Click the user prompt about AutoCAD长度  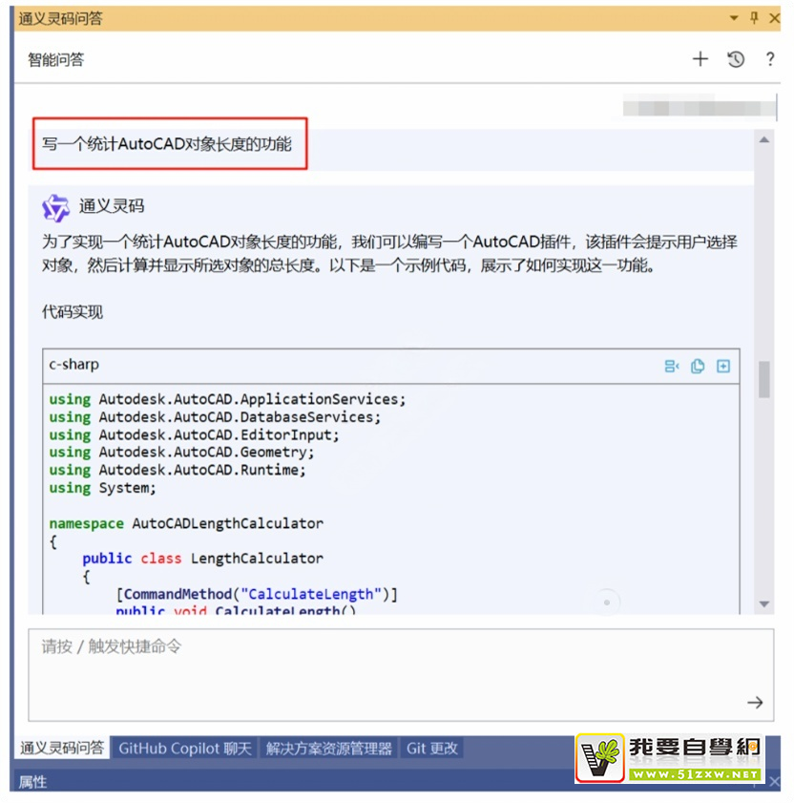(x=168, y=145)
